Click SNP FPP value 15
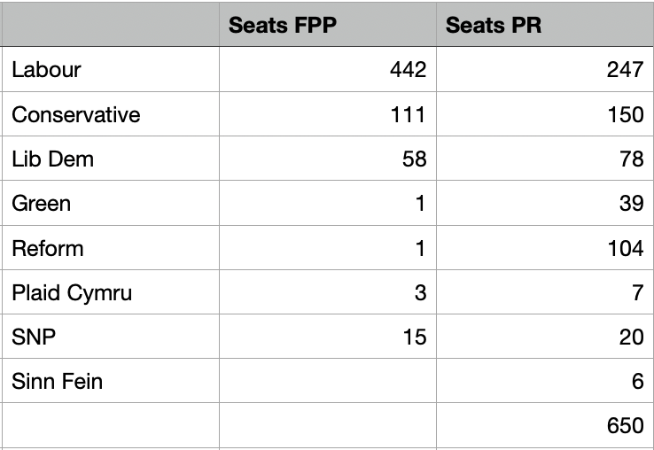The width and height of the screenshot is (654, 450). coord(327,337)
